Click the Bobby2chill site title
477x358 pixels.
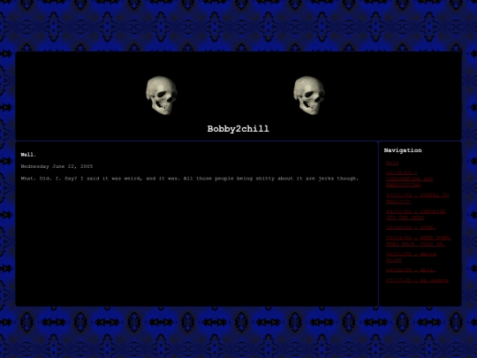point(238,129)
